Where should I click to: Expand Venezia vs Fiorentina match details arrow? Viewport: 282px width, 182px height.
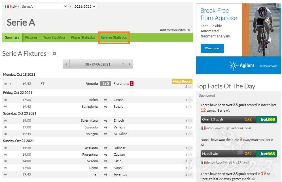10,84
